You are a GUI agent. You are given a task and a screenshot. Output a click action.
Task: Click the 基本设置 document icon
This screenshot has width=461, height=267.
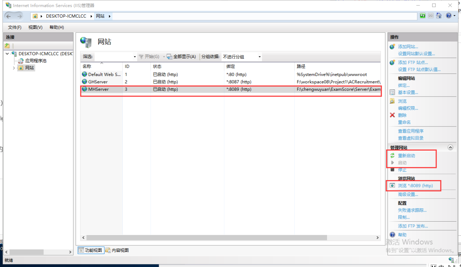click(393, 93)
